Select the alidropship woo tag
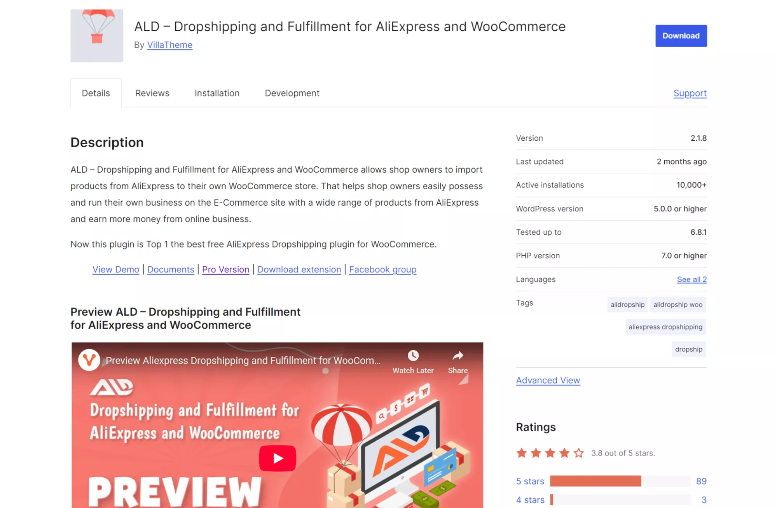This screenshot has width=777, height=508. click(678, 305)
